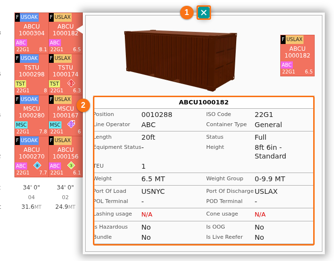Click the ISO Code value 22G1 in details
334x261 pixels.
tap(264, 115)
